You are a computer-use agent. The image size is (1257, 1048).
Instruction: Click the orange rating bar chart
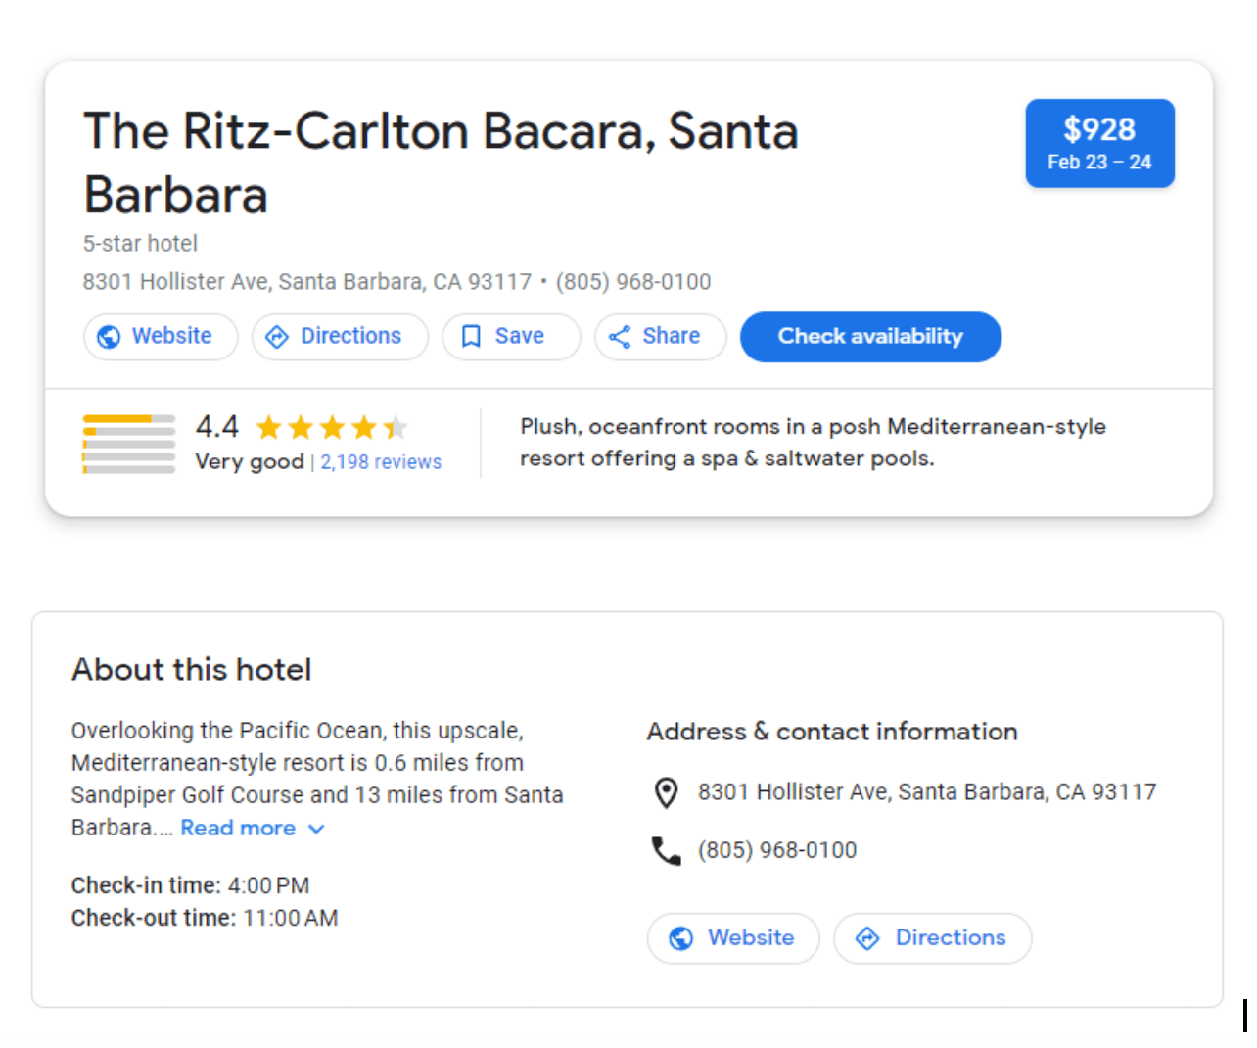point(127,443)
